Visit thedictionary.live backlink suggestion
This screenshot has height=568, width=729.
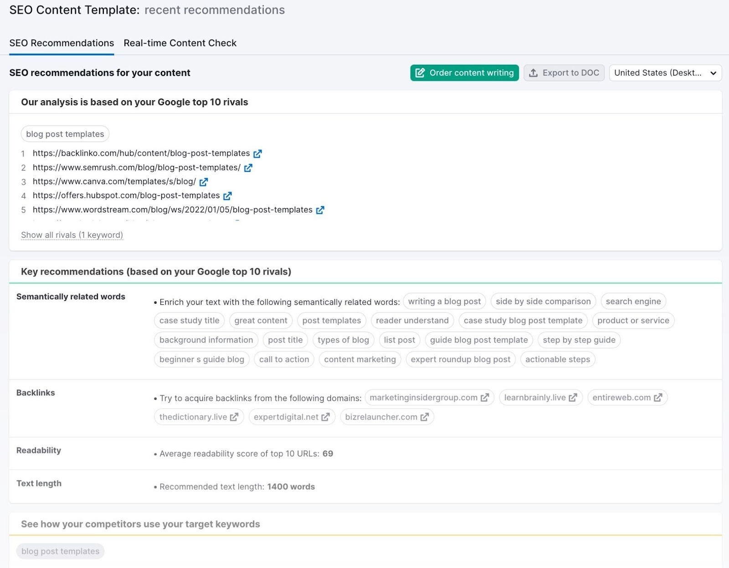[234, 417]
